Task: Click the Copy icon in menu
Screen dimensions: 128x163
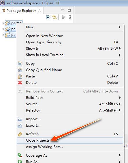Action: point(20,64)
